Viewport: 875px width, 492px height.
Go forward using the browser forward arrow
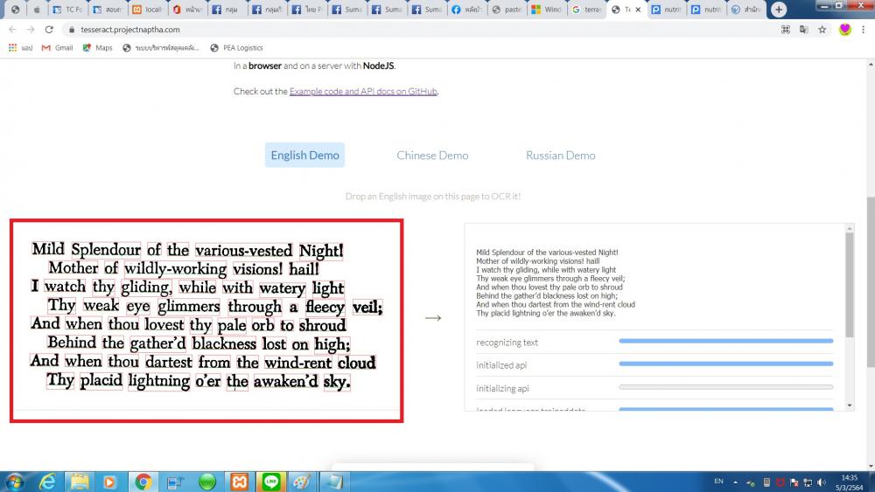[x=31, y=30]
